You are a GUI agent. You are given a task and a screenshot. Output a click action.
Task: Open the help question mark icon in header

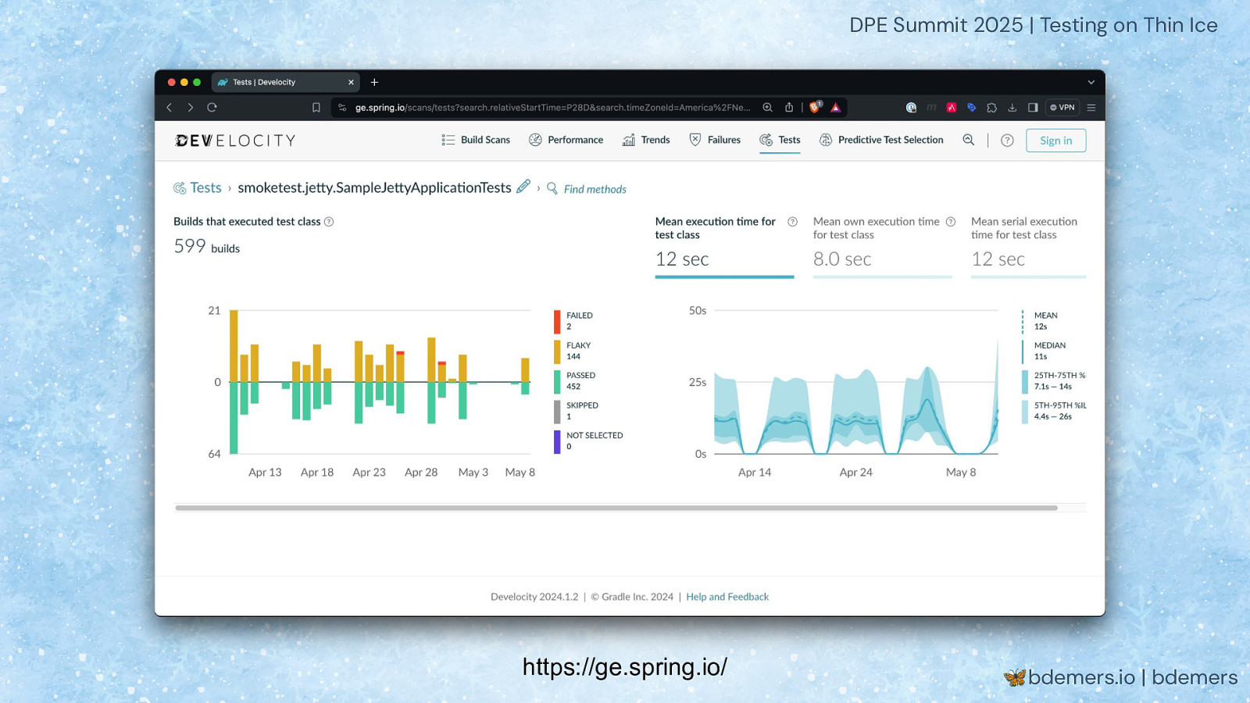[1007, 141]
